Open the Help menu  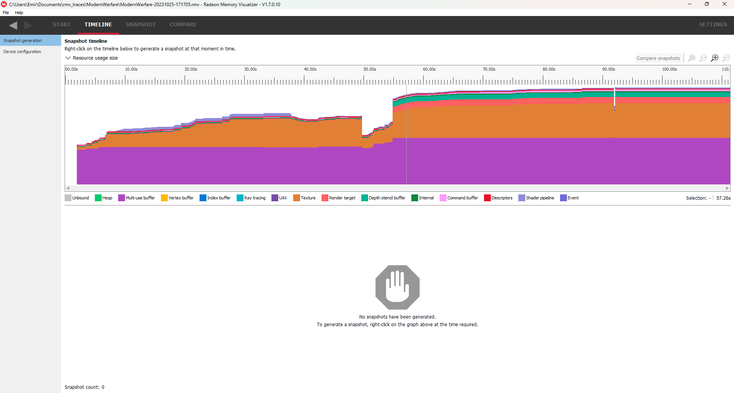[19, 13]
